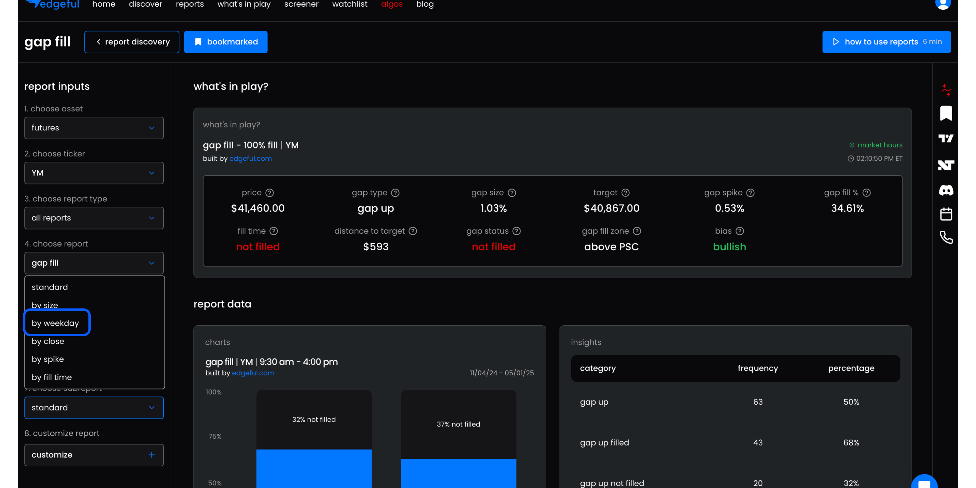Image resolution: width=976 pixels, height=488 pixels.
Task: Expand the customize report section
Action: click(x=94, y=455)
